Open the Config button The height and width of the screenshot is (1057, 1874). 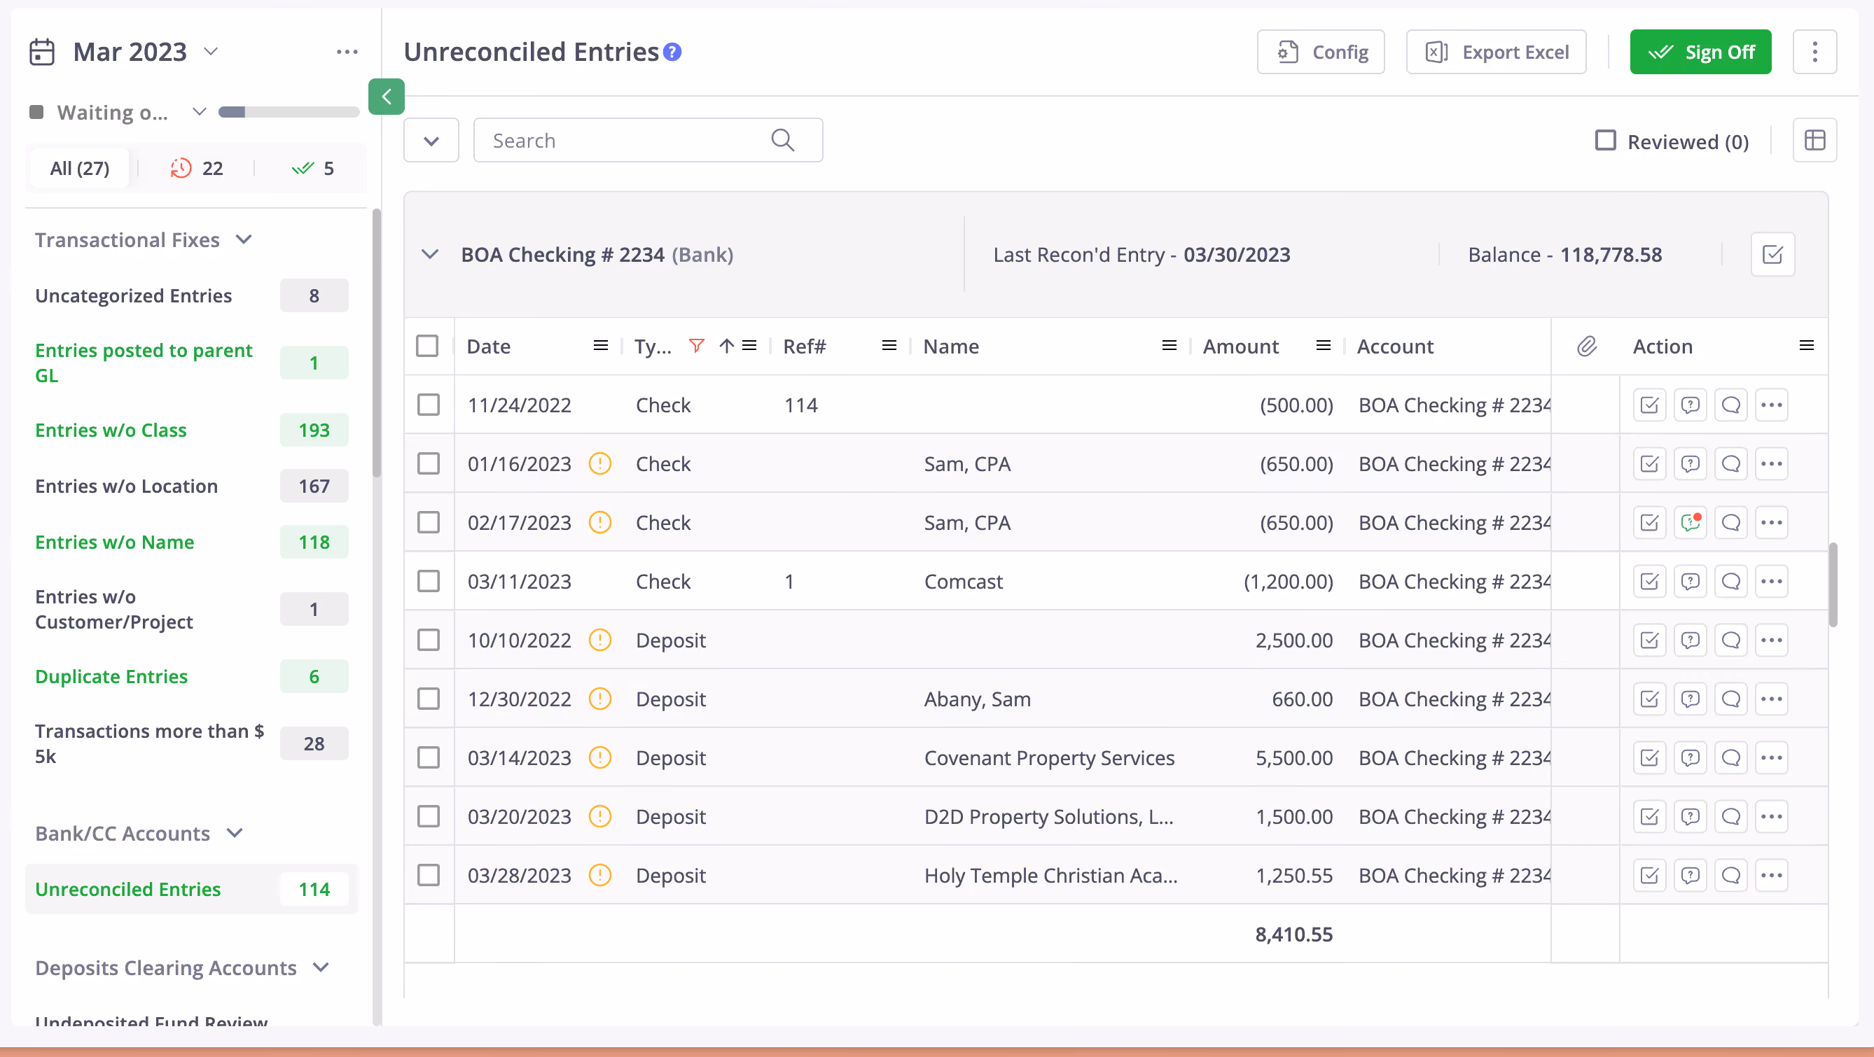(x=1320, y=52)
